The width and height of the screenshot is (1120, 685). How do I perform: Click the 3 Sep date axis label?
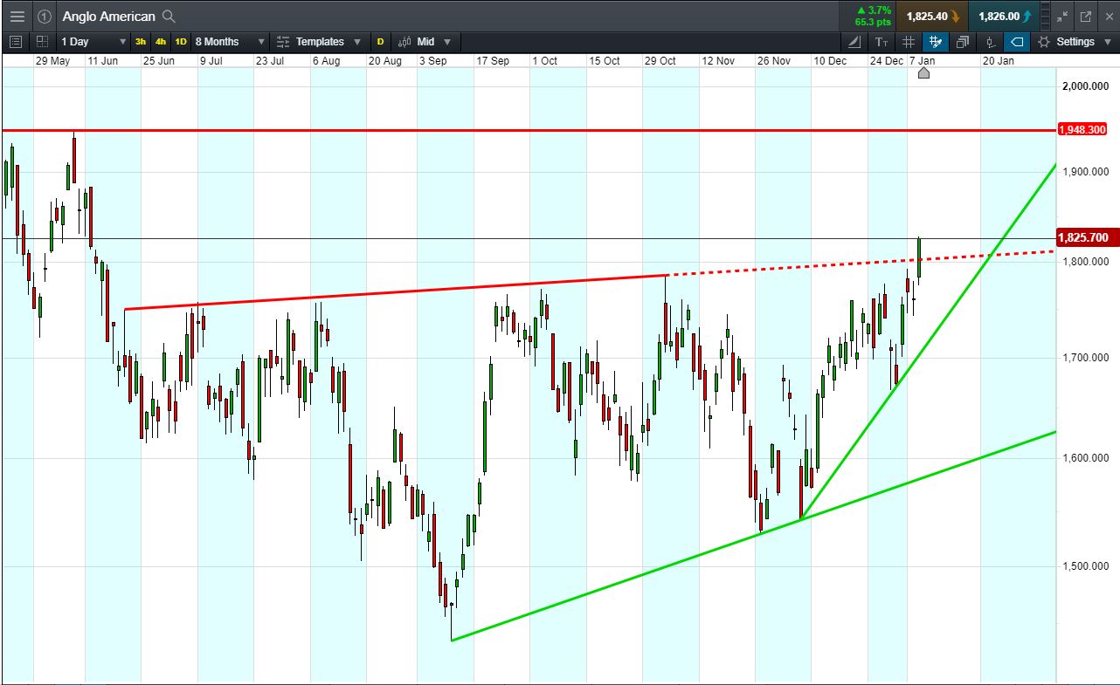click(x=432, y=61)
